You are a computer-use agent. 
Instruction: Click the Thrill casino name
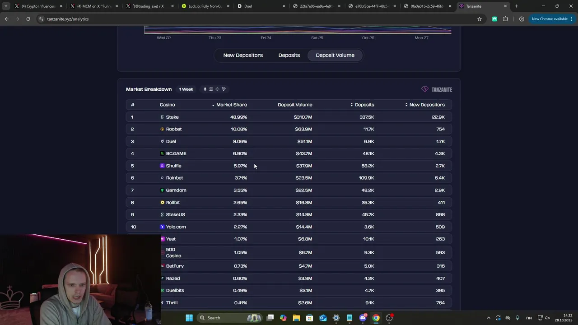172,302
